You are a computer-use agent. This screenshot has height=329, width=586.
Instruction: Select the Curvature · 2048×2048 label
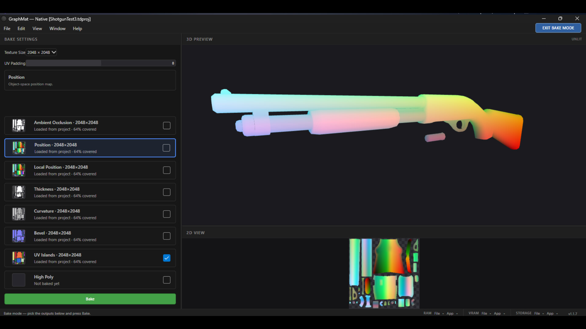[x=57, y=211]
